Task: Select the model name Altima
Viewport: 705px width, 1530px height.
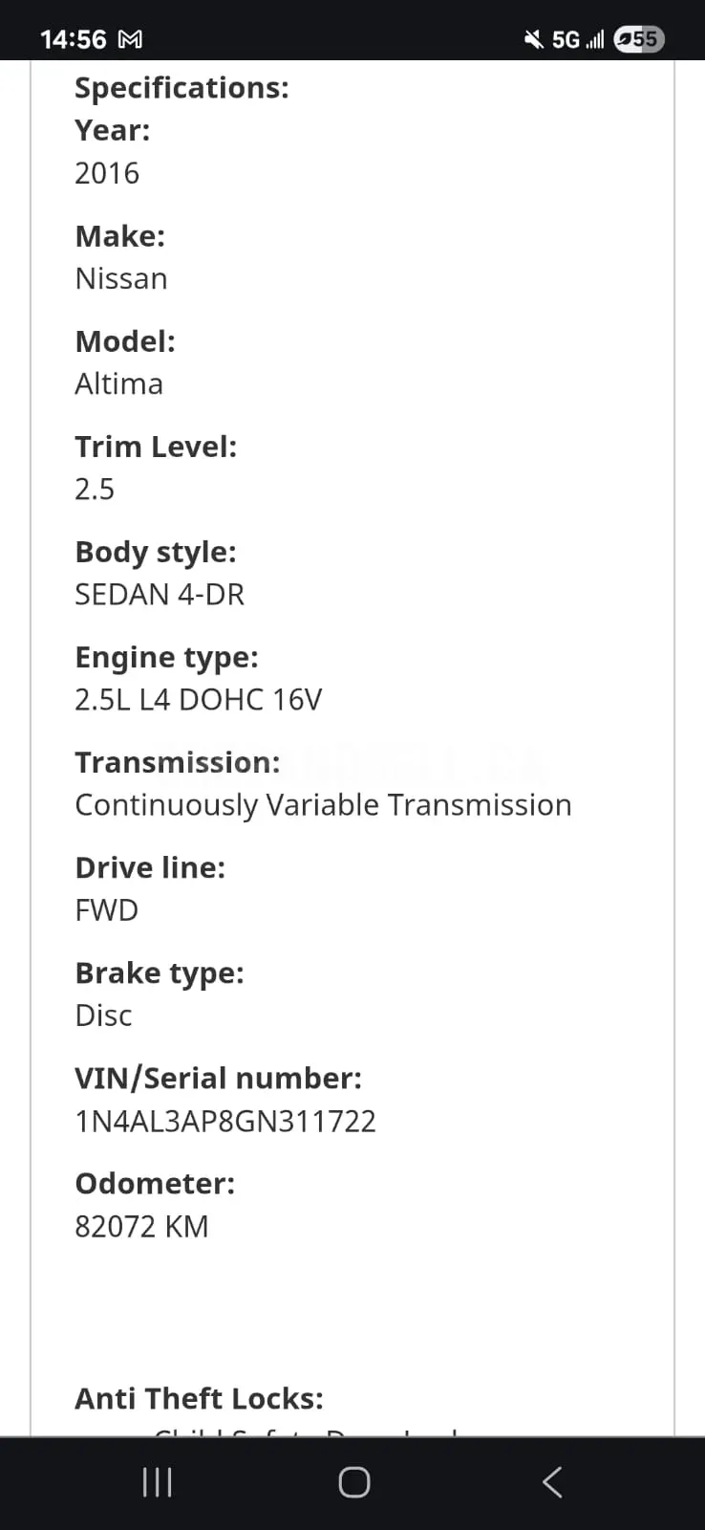Action: [x=118, y=383]
